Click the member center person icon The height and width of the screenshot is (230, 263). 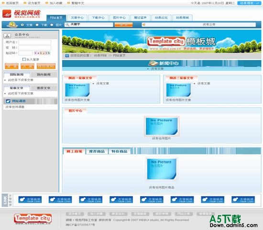7,35
